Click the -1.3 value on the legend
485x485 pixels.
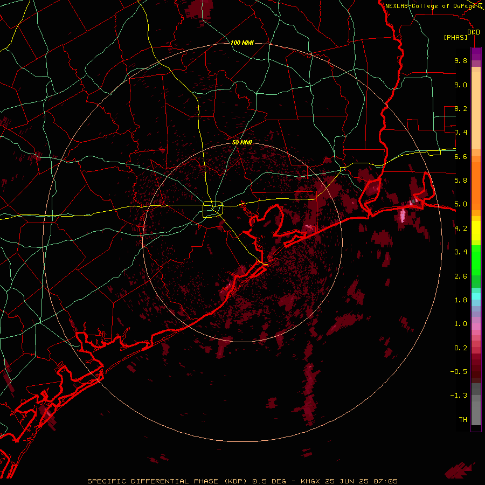coord(459,396)
